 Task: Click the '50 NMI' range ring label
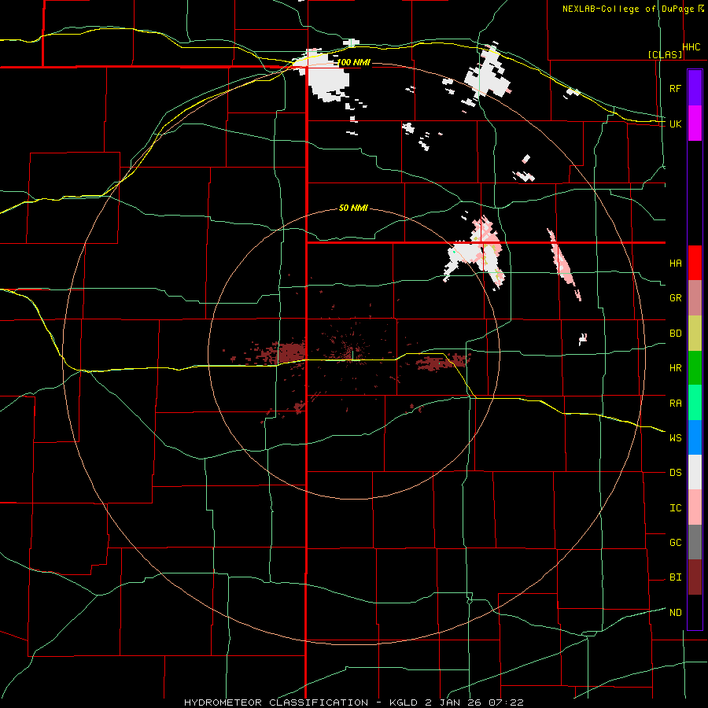click(353, 208)
